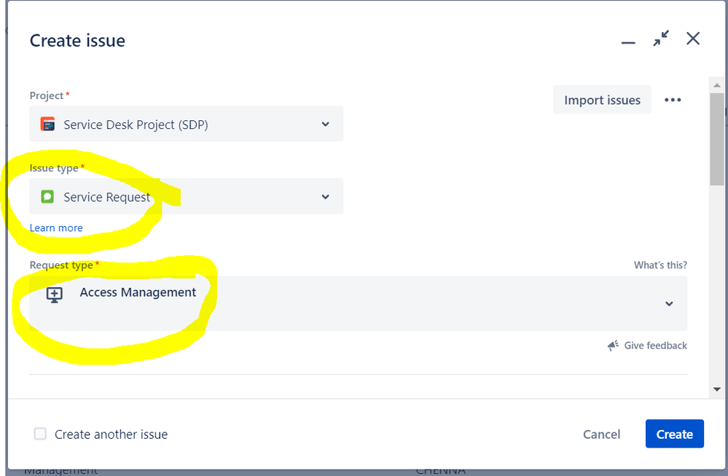Cancel the issue creation

[x=601, y=434]
